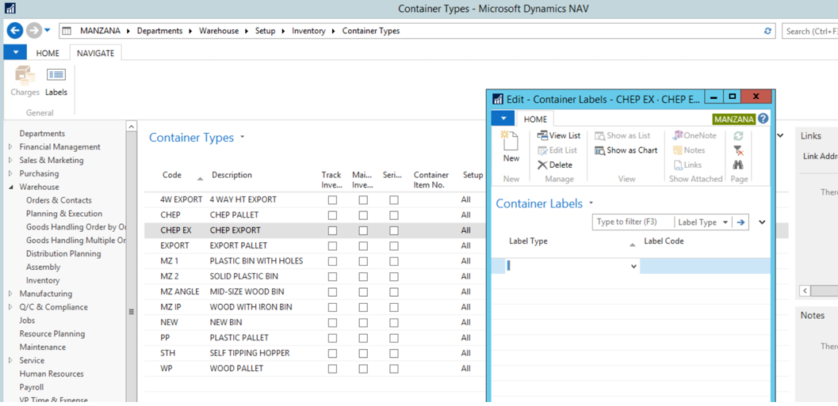Tick Track Inventory checkbox for CHEP PALLET

pyautogui.click(x=332, y=215)
